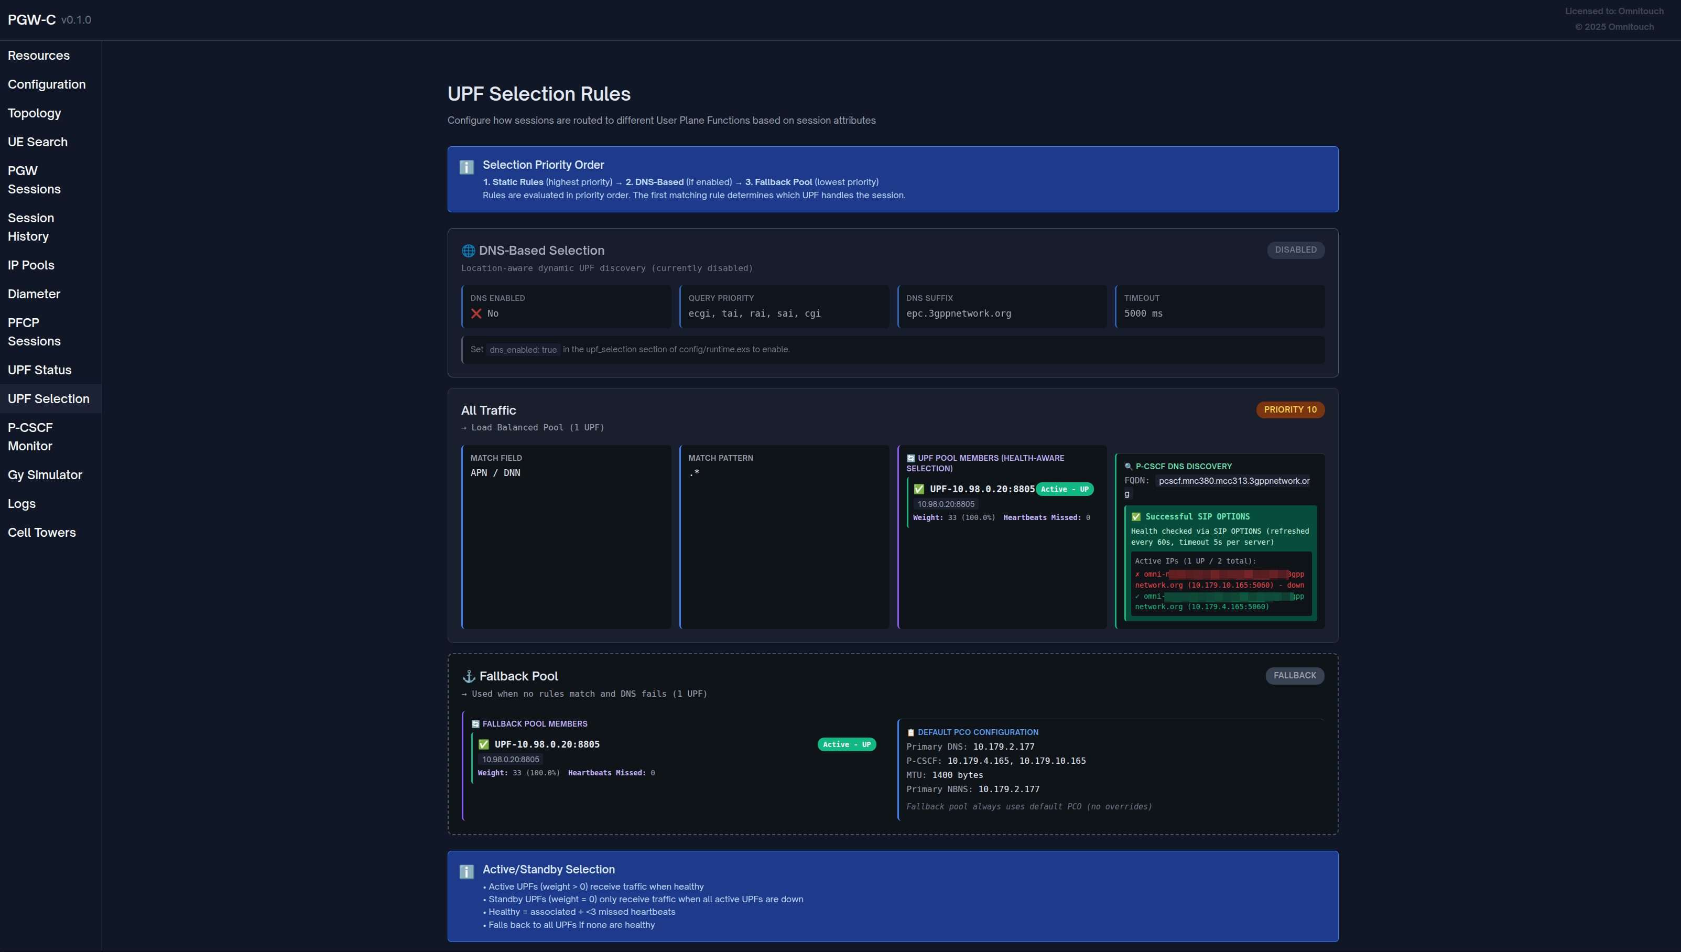Click the Active - UP badge in Fallback Pool
This screenshot has width=1681, height=952.
coord(847,744)
